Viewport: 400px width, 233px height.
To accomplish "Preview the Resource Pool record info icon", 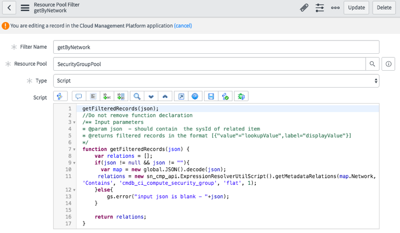I will [388, 64].
